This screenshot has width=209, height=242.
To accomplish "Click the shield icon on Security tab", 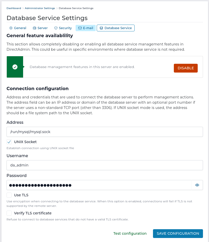I will pos(56,28).
